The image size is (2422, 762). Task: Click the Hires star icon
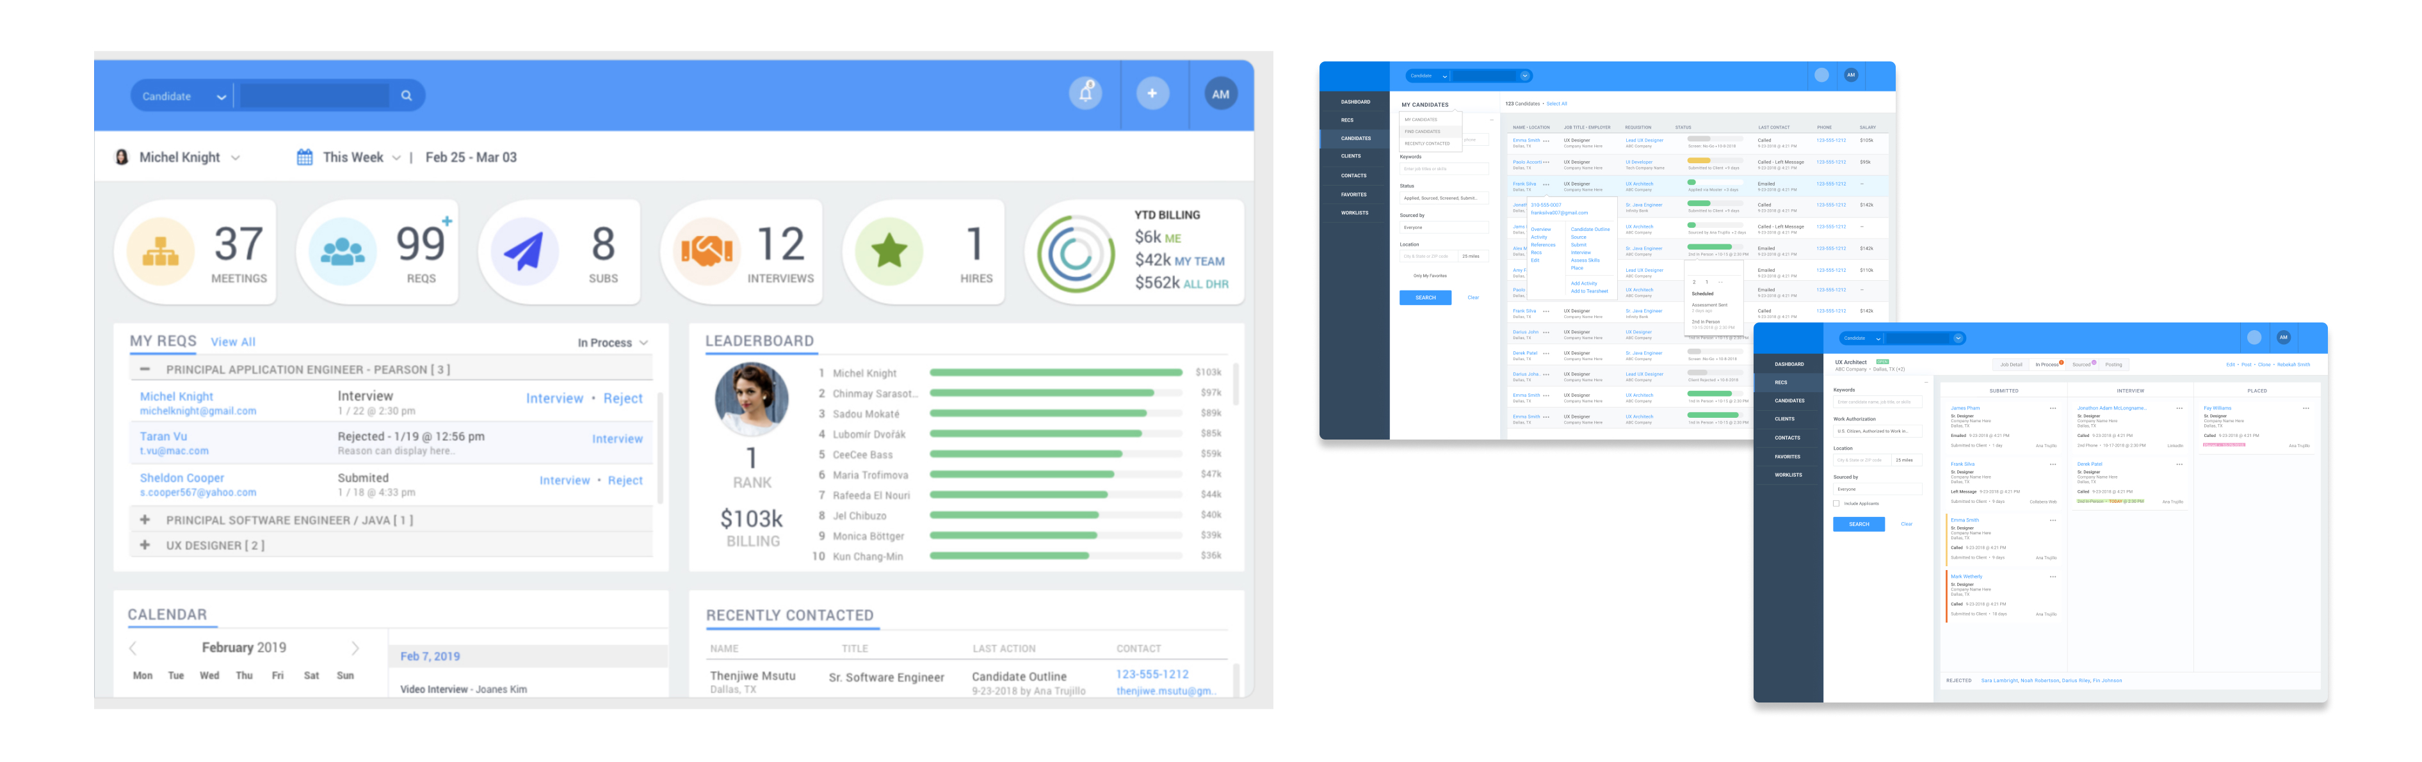[887, 251]
